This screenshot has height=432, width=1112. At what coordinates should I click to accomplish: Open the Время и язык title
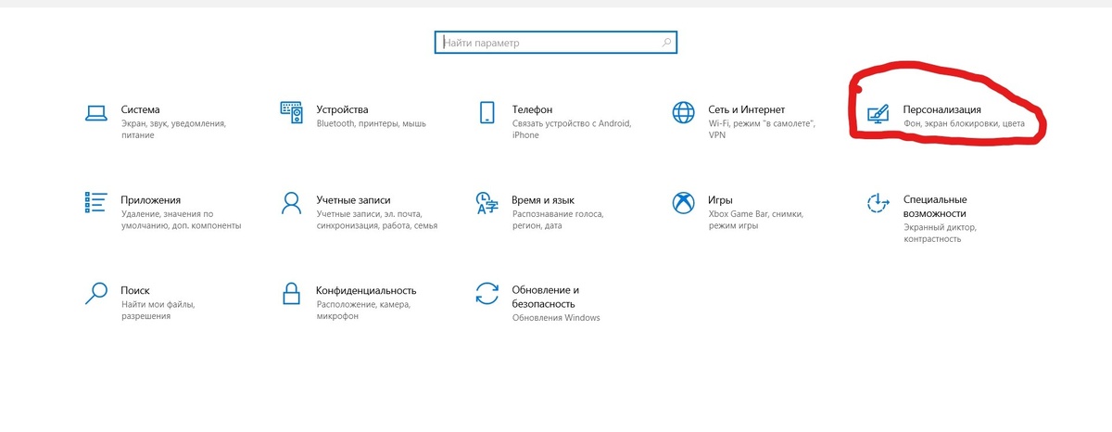[543, 199]
